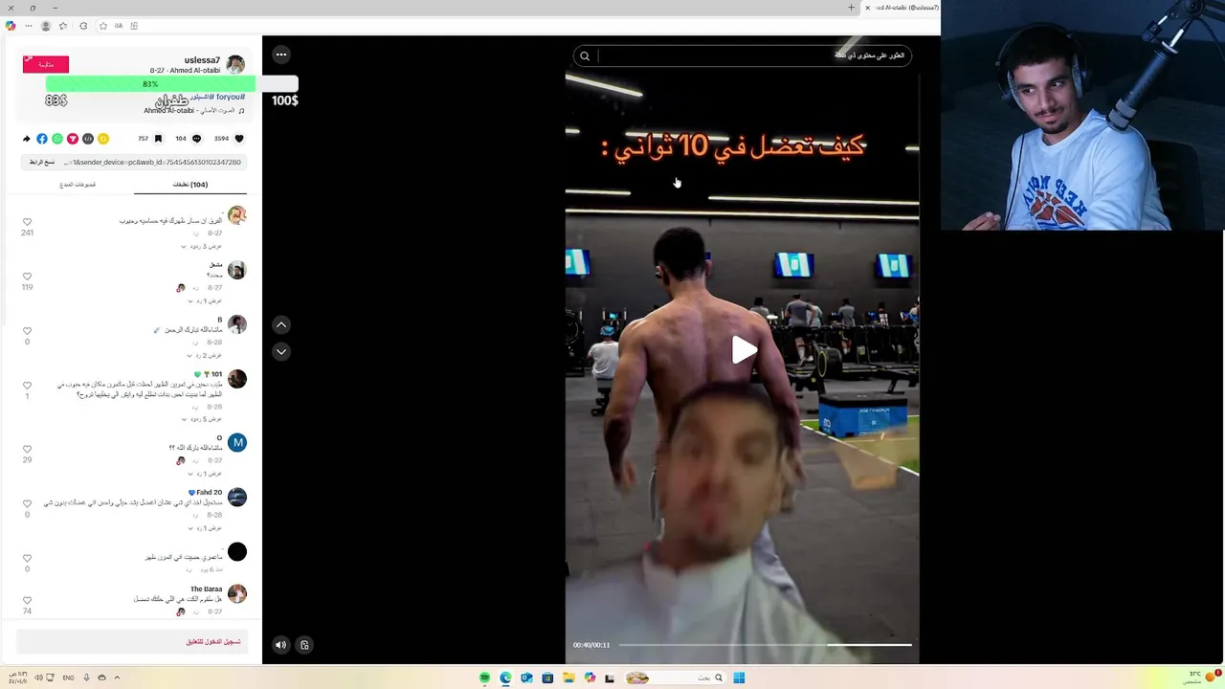Like the comment with 119 likes
The height and width of the screenshot is (689, 1225).
27,277
